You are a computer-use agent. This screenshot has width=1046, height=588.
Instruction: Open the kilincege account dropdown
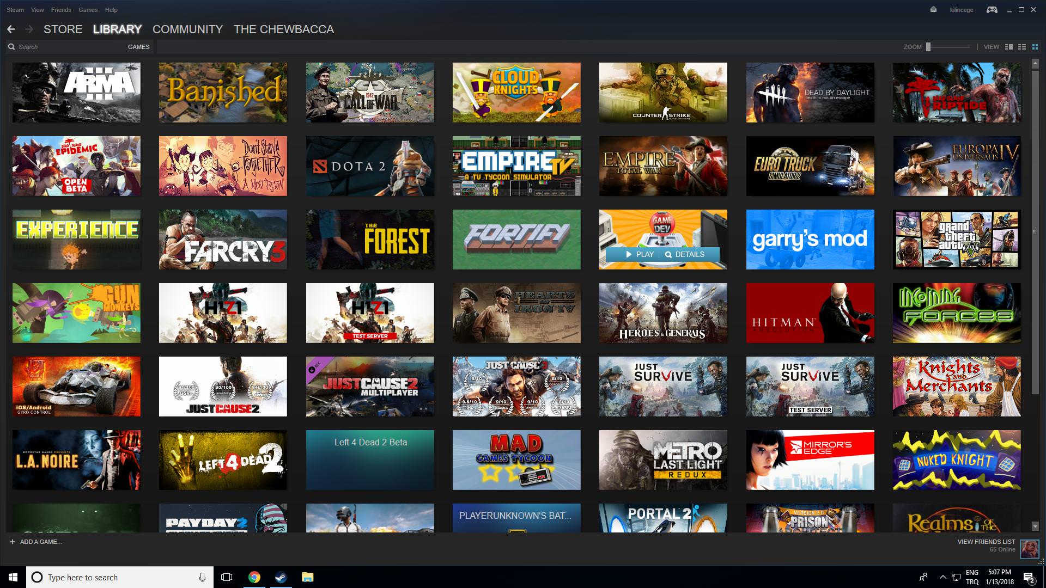[962, 10]
